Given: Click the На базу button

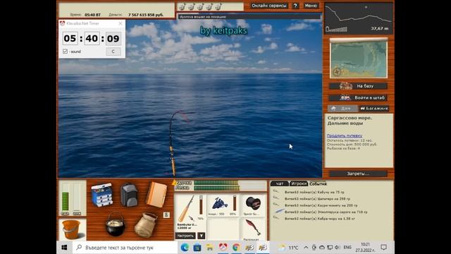Looking at the screenshot, I should 359,86.
